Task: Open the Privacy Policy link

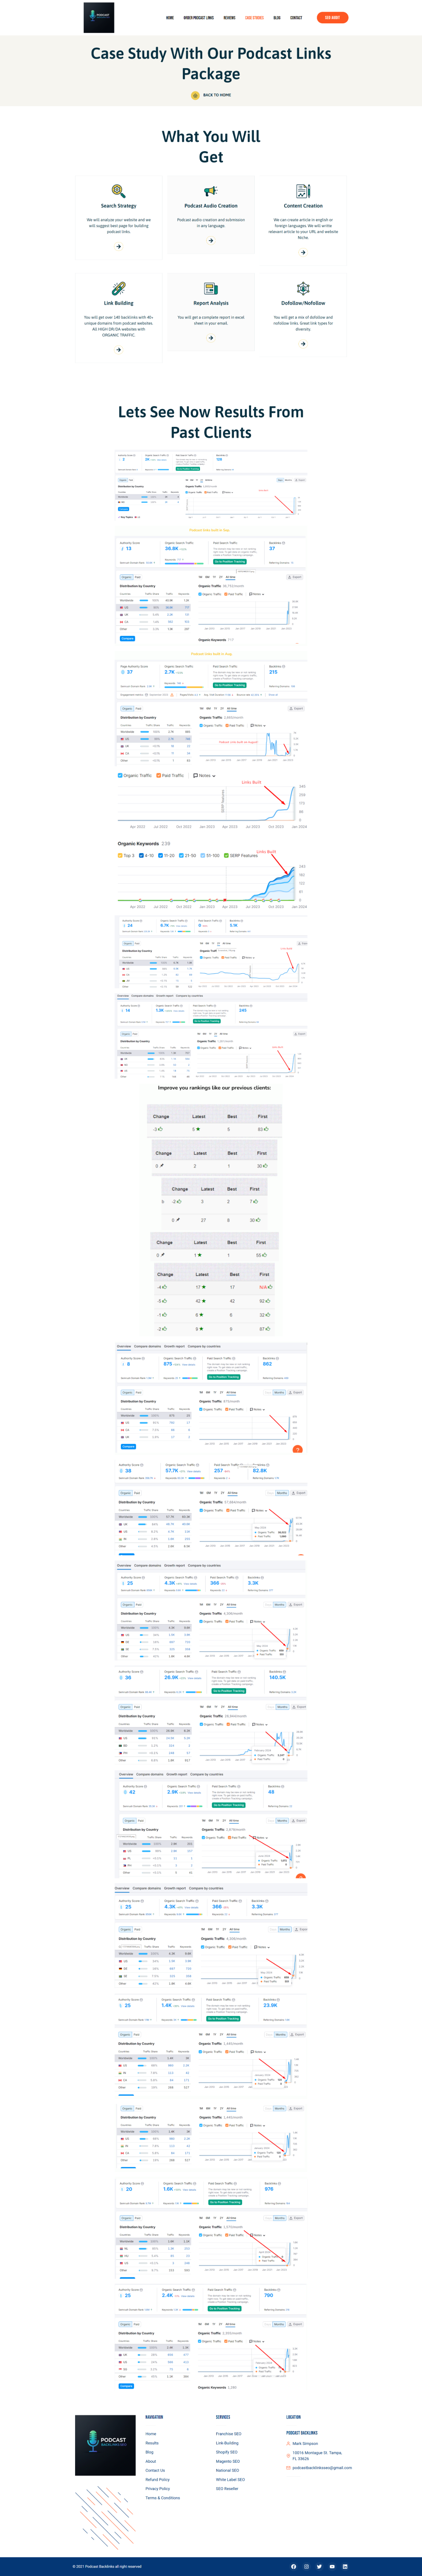Action: coord(158,2489)
